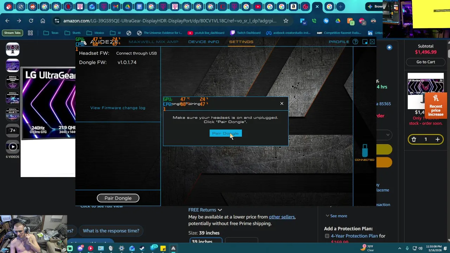Open the Audeze app taskbar icon

(x=173, y=249)
